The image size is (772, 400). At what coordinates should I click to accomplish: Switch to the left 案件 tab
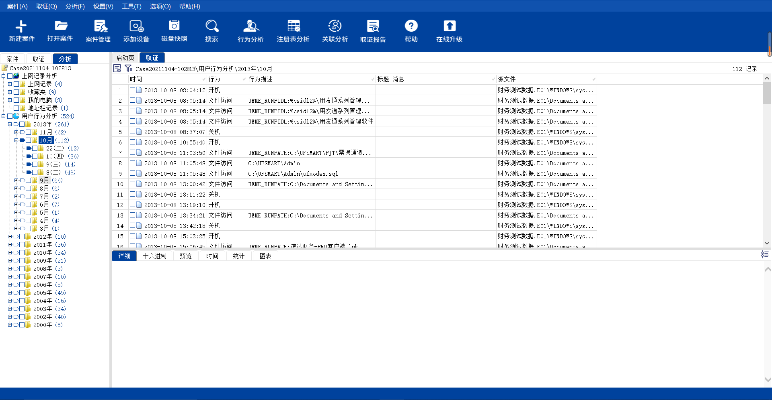point(12,59)
